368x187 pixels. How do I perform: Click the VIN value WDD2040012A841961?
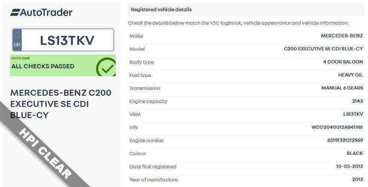(x=337, y=127)
